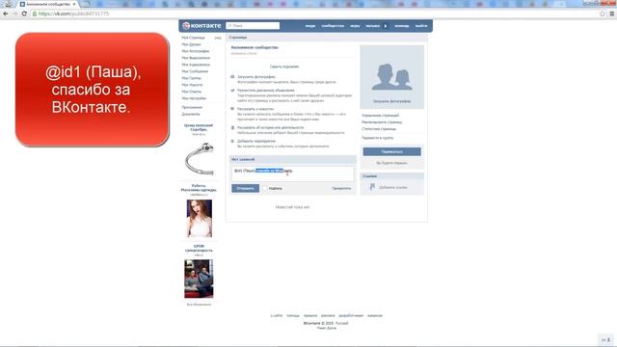The width and height of the screenshot is (617, 347).
Task: Click the icon beside 'Рассказать о новостях'
Action: click(x=232, y=109)
